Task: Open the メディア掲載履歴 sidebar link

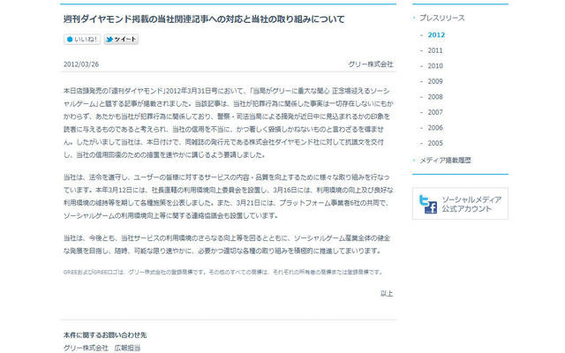Action: coord(445,161)
